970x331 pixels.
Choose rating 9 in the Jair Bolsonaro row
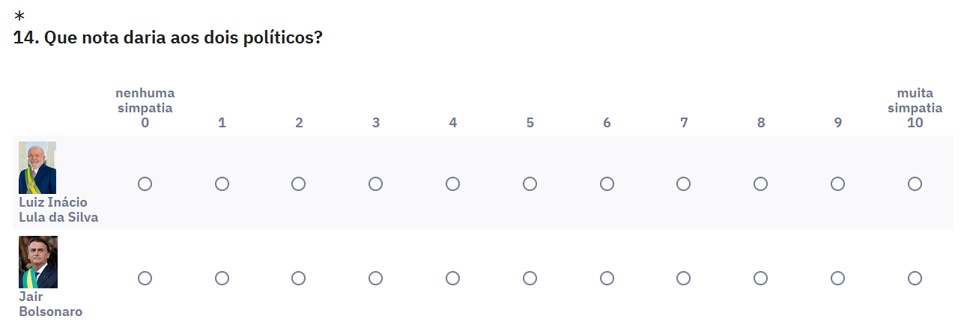coord(837,278)
